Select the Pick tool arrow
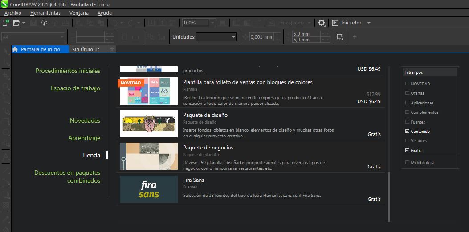The image size is (469, 232). point(6,52)
